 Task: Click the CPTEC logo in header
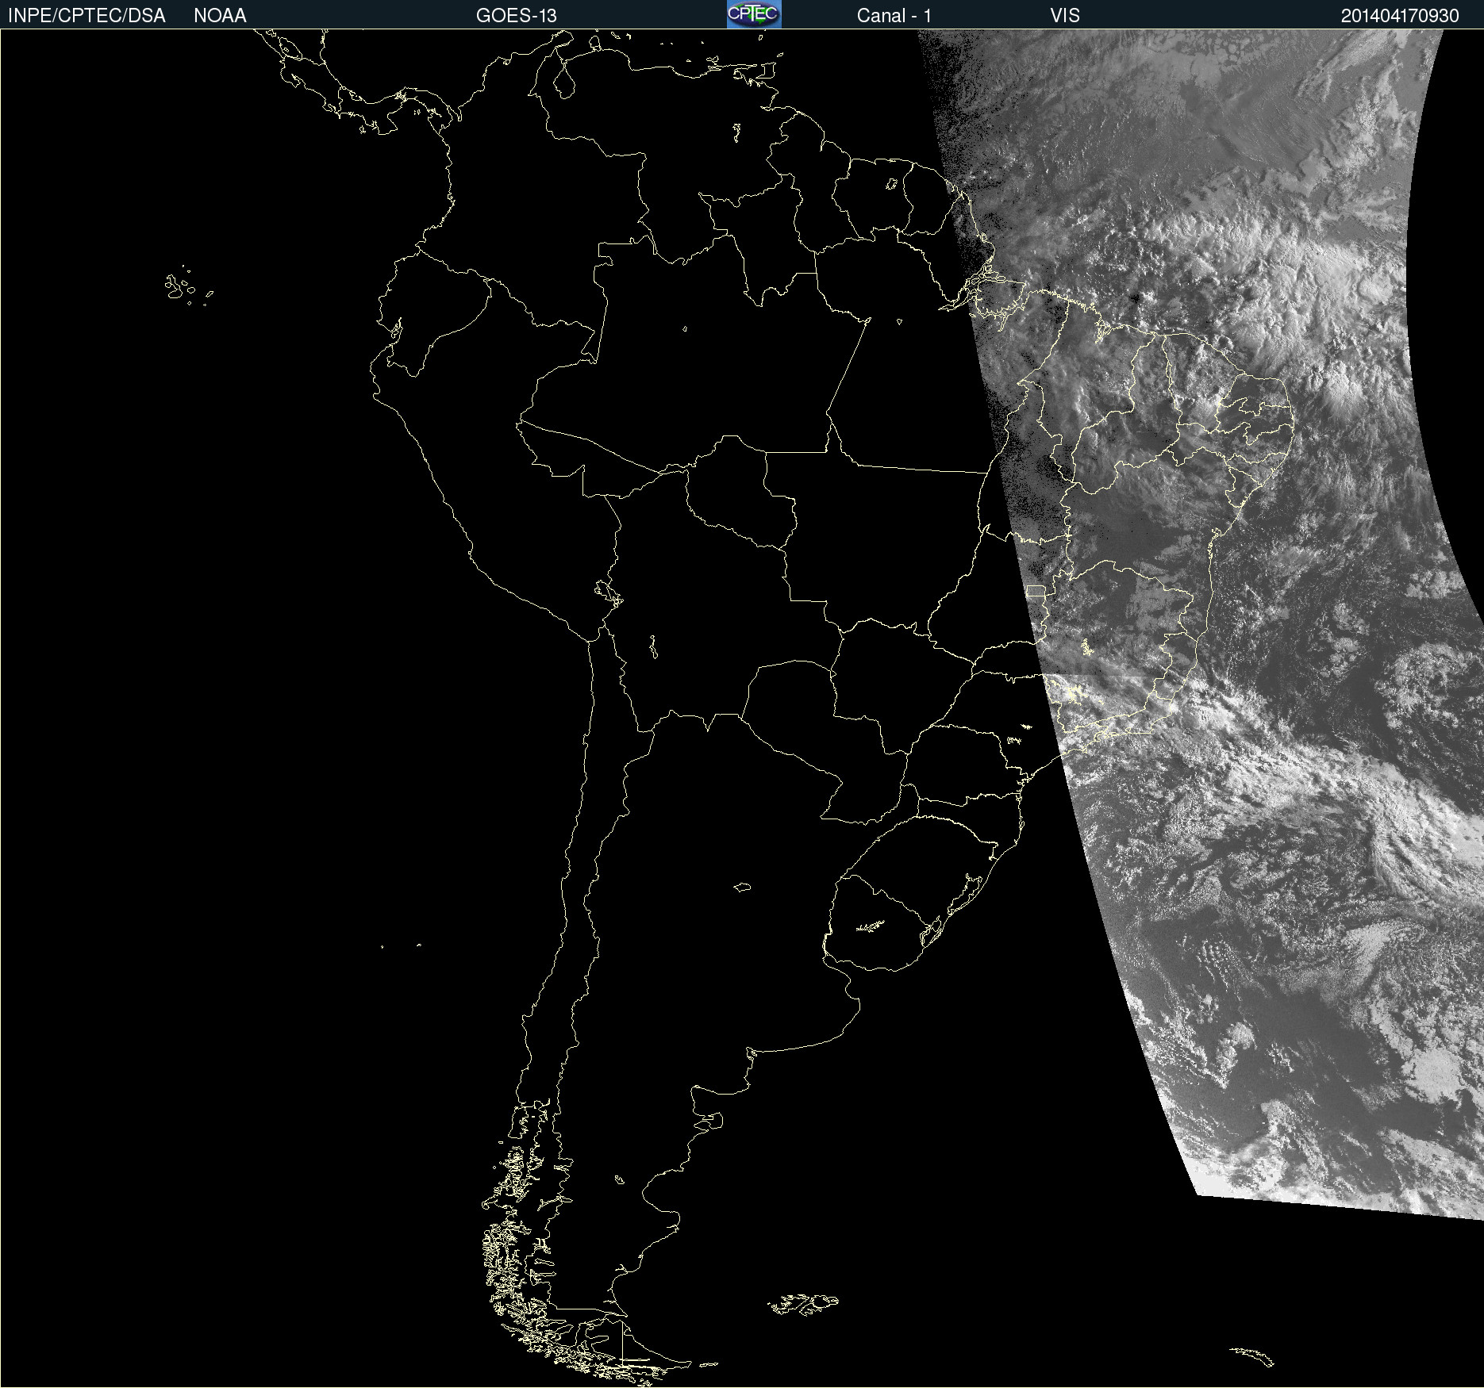754,14
